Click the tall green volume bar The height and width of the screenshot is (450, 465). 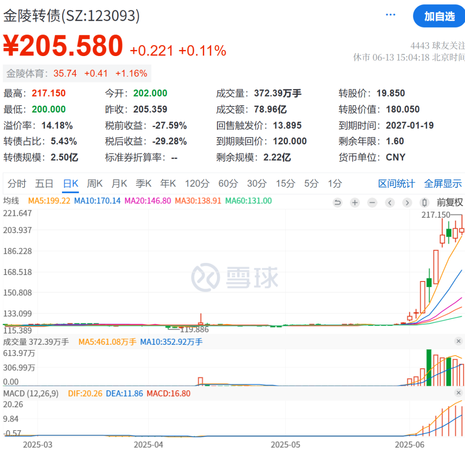click(x=429, y=368)
